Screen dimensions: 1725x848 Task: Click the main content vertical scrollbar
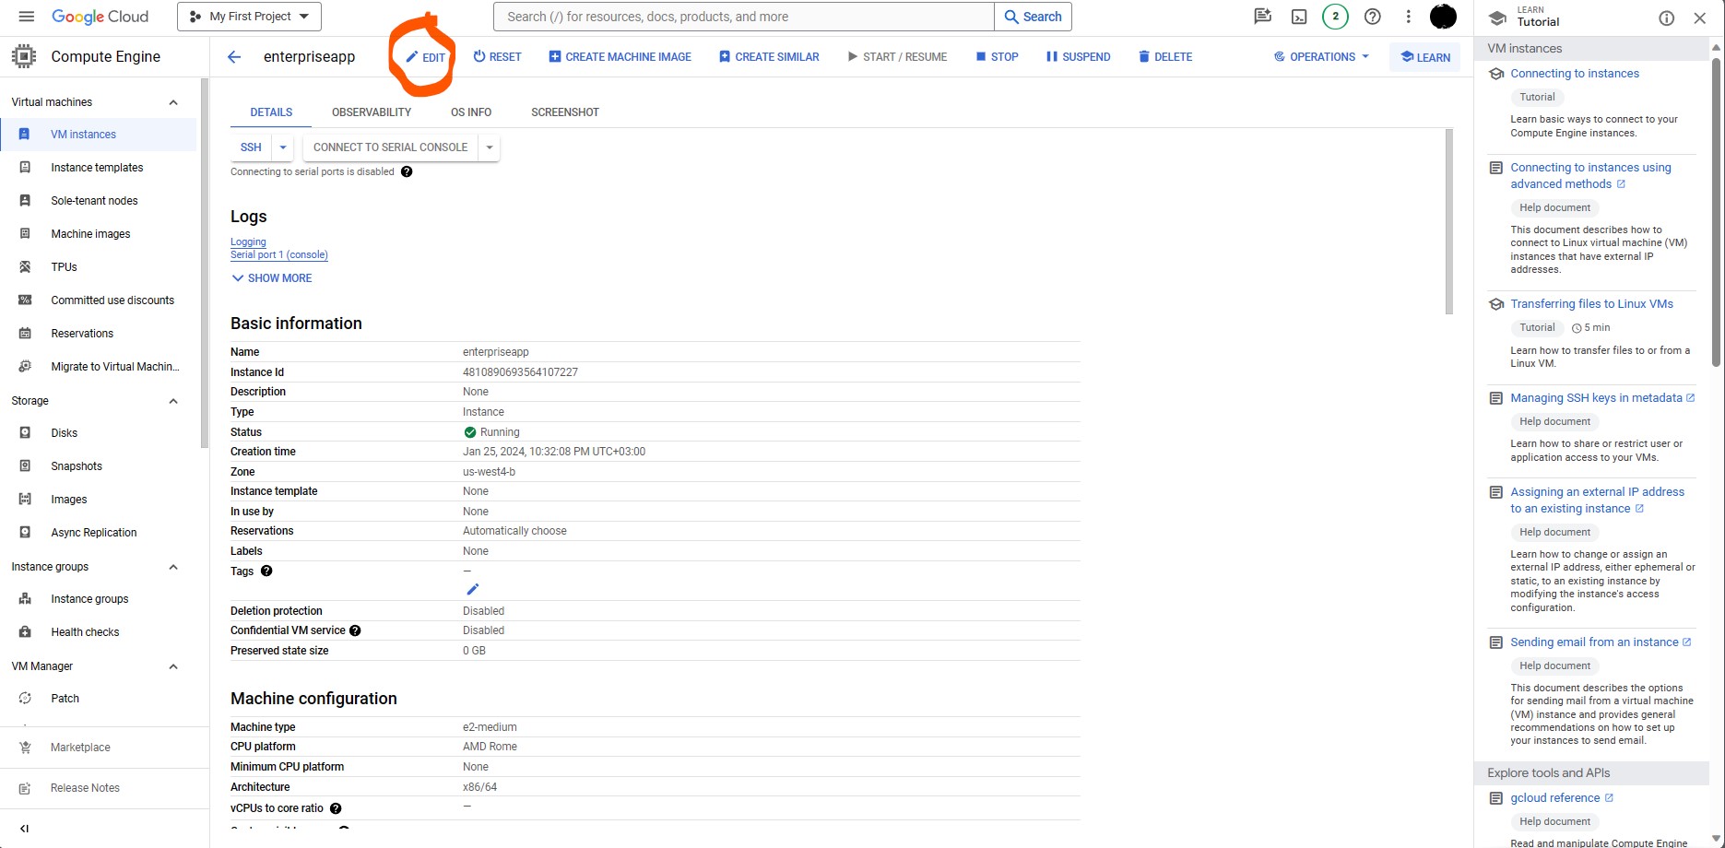1449,221
